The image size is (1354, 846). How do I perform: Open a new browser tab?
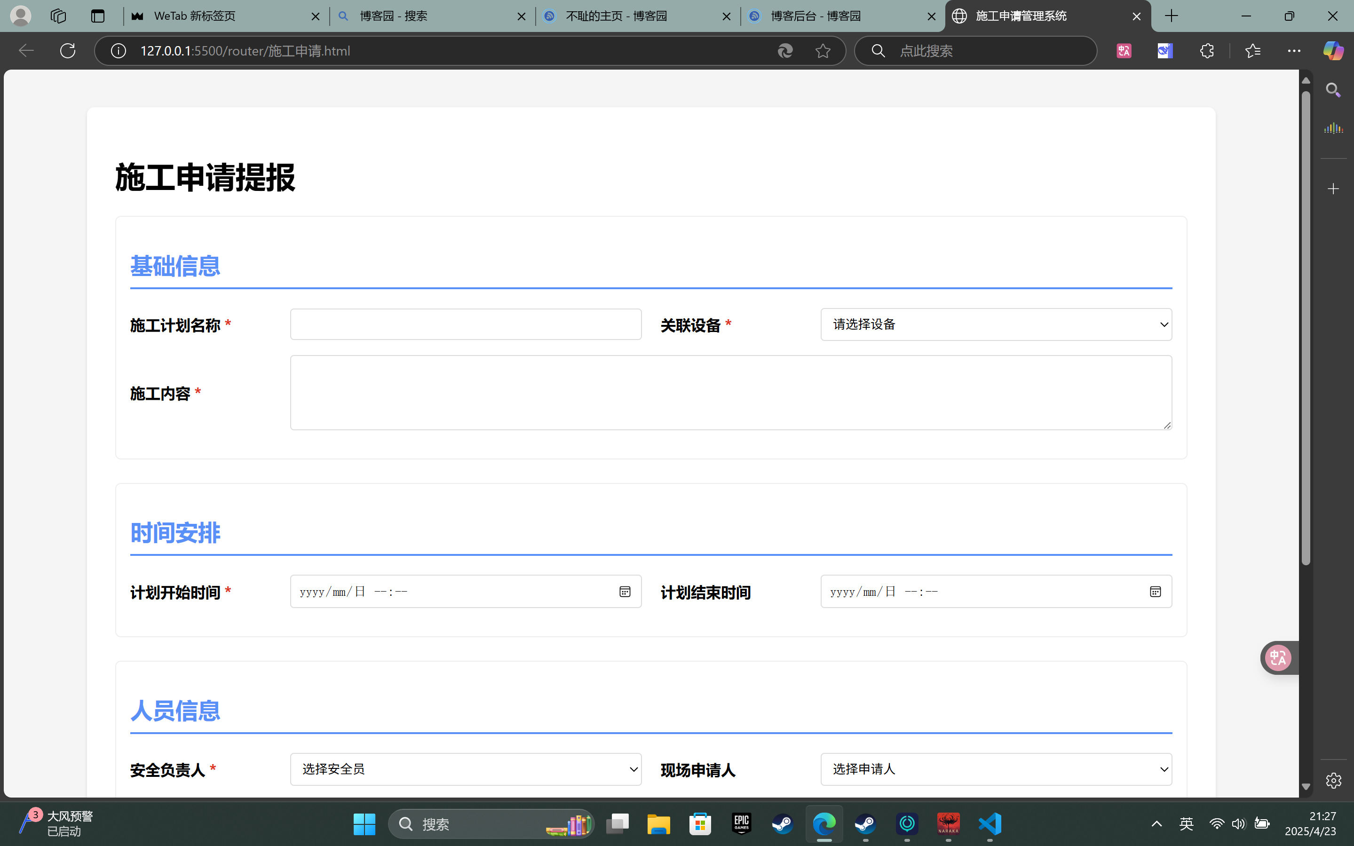(1171, 16)
